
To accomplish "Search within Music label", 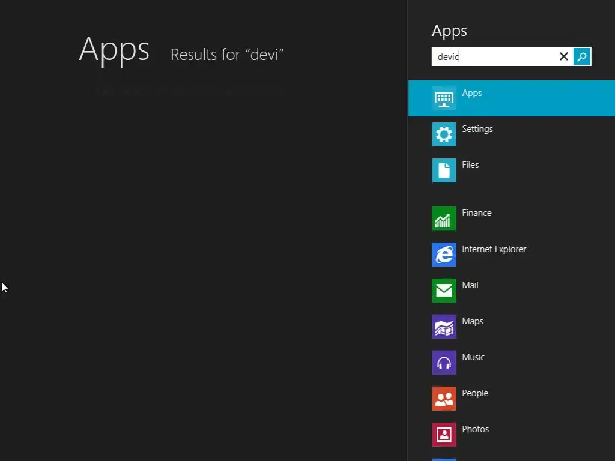I will pyautogui.click(x=473, y=357).
